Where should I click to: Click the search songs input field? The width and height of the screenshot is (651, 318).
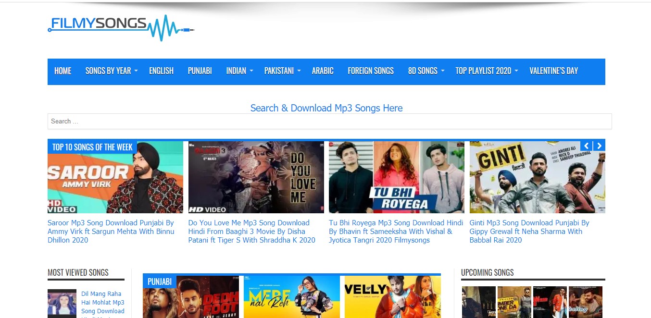pos(329,122)
